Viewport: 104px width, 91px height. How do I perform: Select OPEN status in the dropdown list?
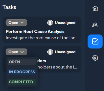pyautogui.click(x=22, y=62)
